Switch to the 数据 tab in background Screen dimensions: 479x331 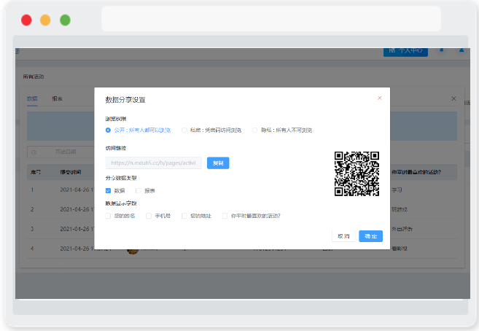pyautogui.click(x=32, y=98)
